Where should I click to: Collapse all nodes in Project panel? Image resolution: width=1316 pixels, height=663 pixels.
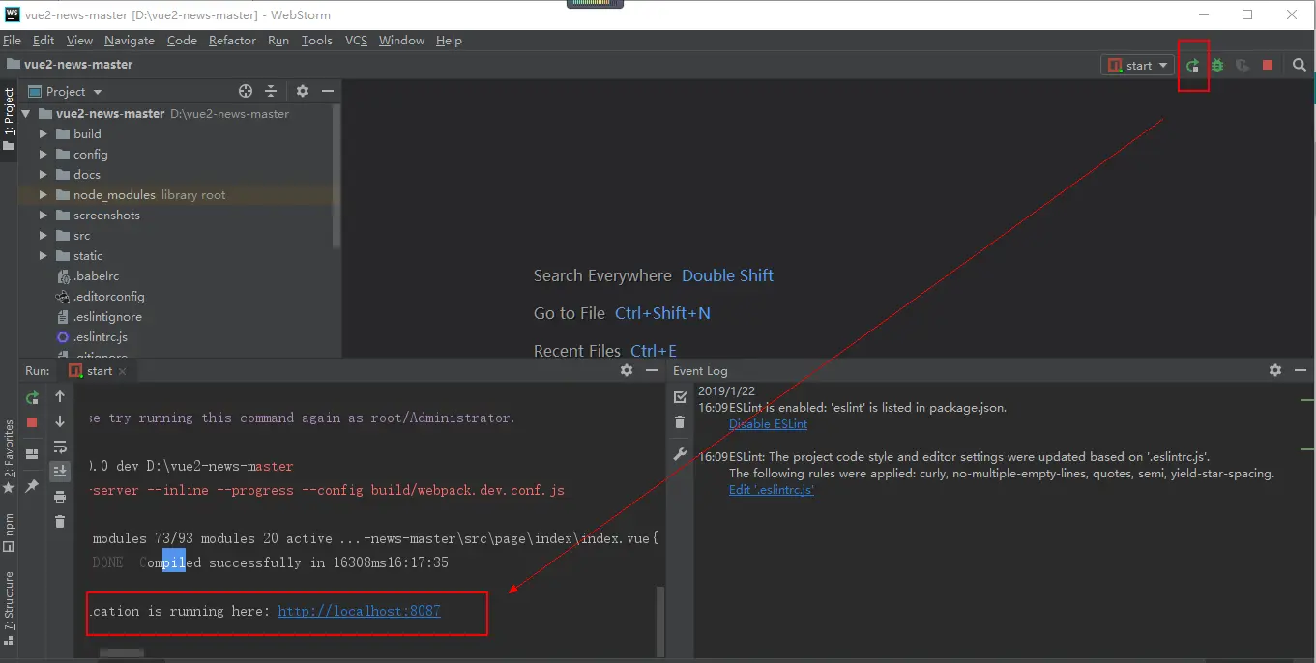[x=271, y=91]
